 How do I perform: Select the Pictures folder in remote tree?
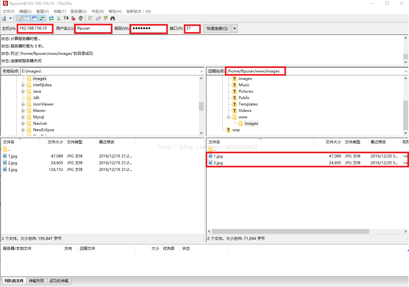point(246,91)
